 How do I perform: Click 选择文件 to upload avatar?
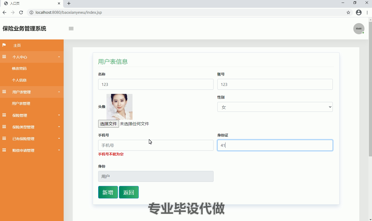[108, 124]
